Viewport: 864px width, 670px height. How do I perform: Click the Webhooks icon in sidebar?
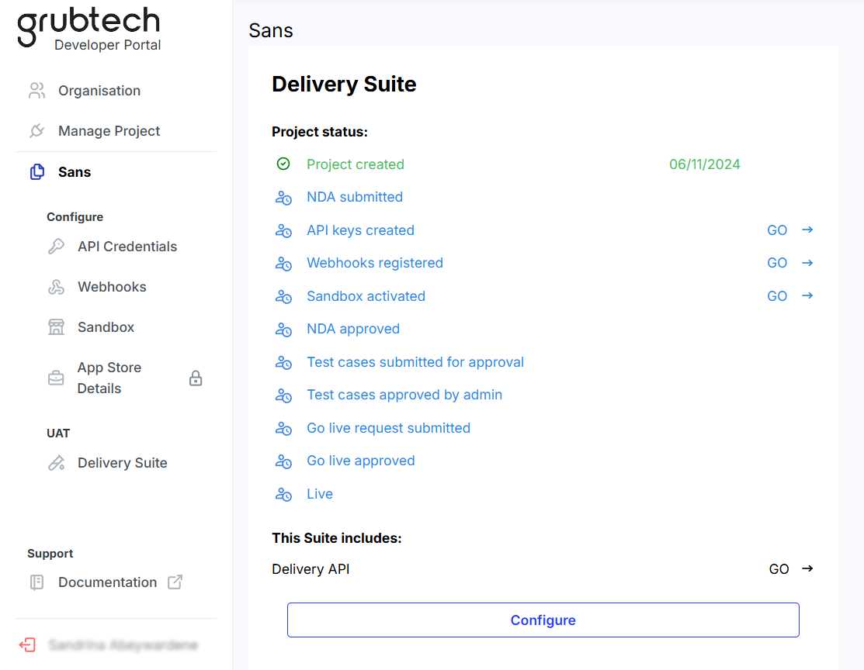[x=56, y=287]
